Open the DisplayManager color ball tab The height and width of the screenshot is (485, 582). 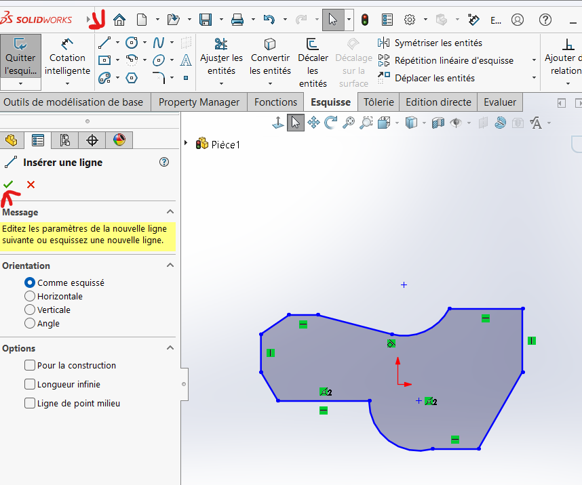tap(119, 140)
